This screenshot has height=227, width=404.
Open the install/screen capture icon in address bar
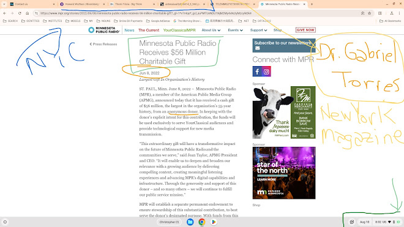(362, 13)
